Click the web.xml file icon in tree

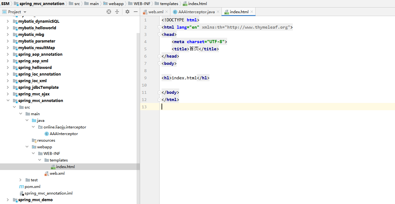click(x=47, y=173)
